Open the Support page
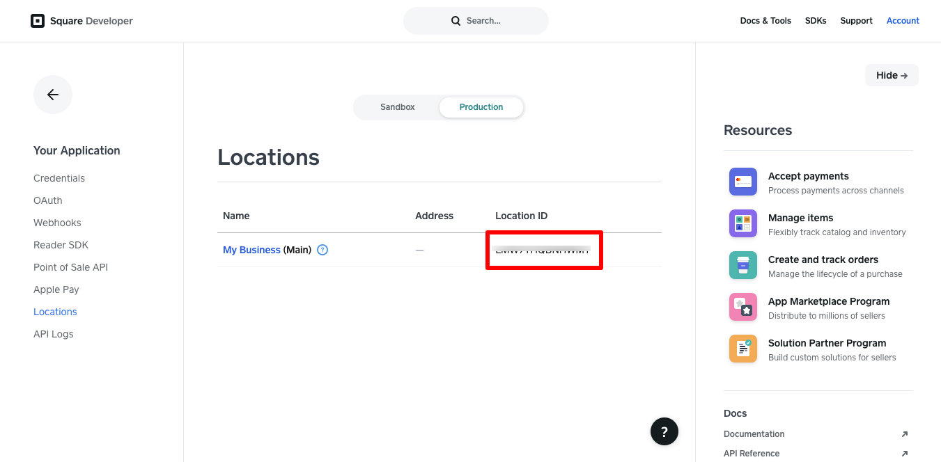Image resolution: width=941 pixels, height=462 pixels. pos(856,21)
